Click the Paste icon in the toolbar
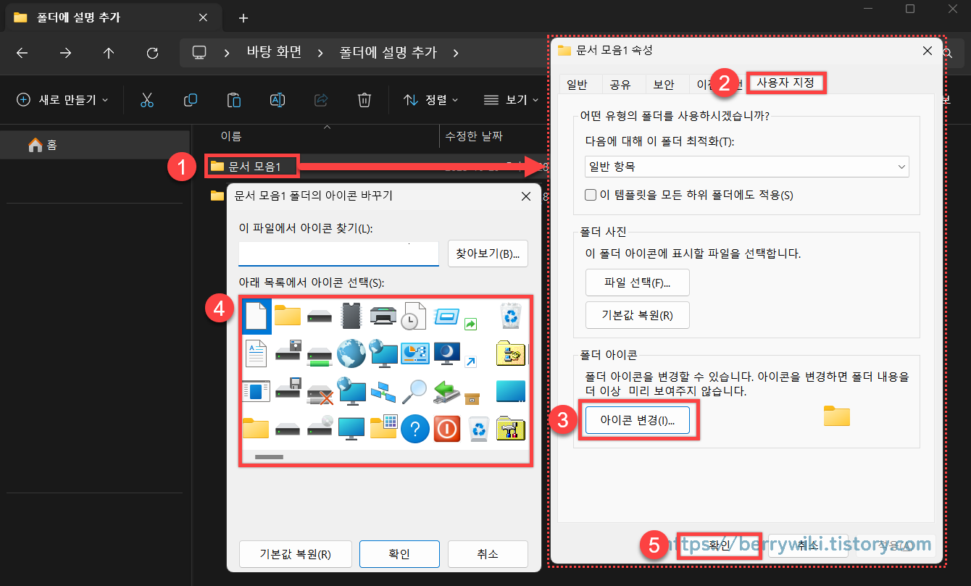 [233, 99]
